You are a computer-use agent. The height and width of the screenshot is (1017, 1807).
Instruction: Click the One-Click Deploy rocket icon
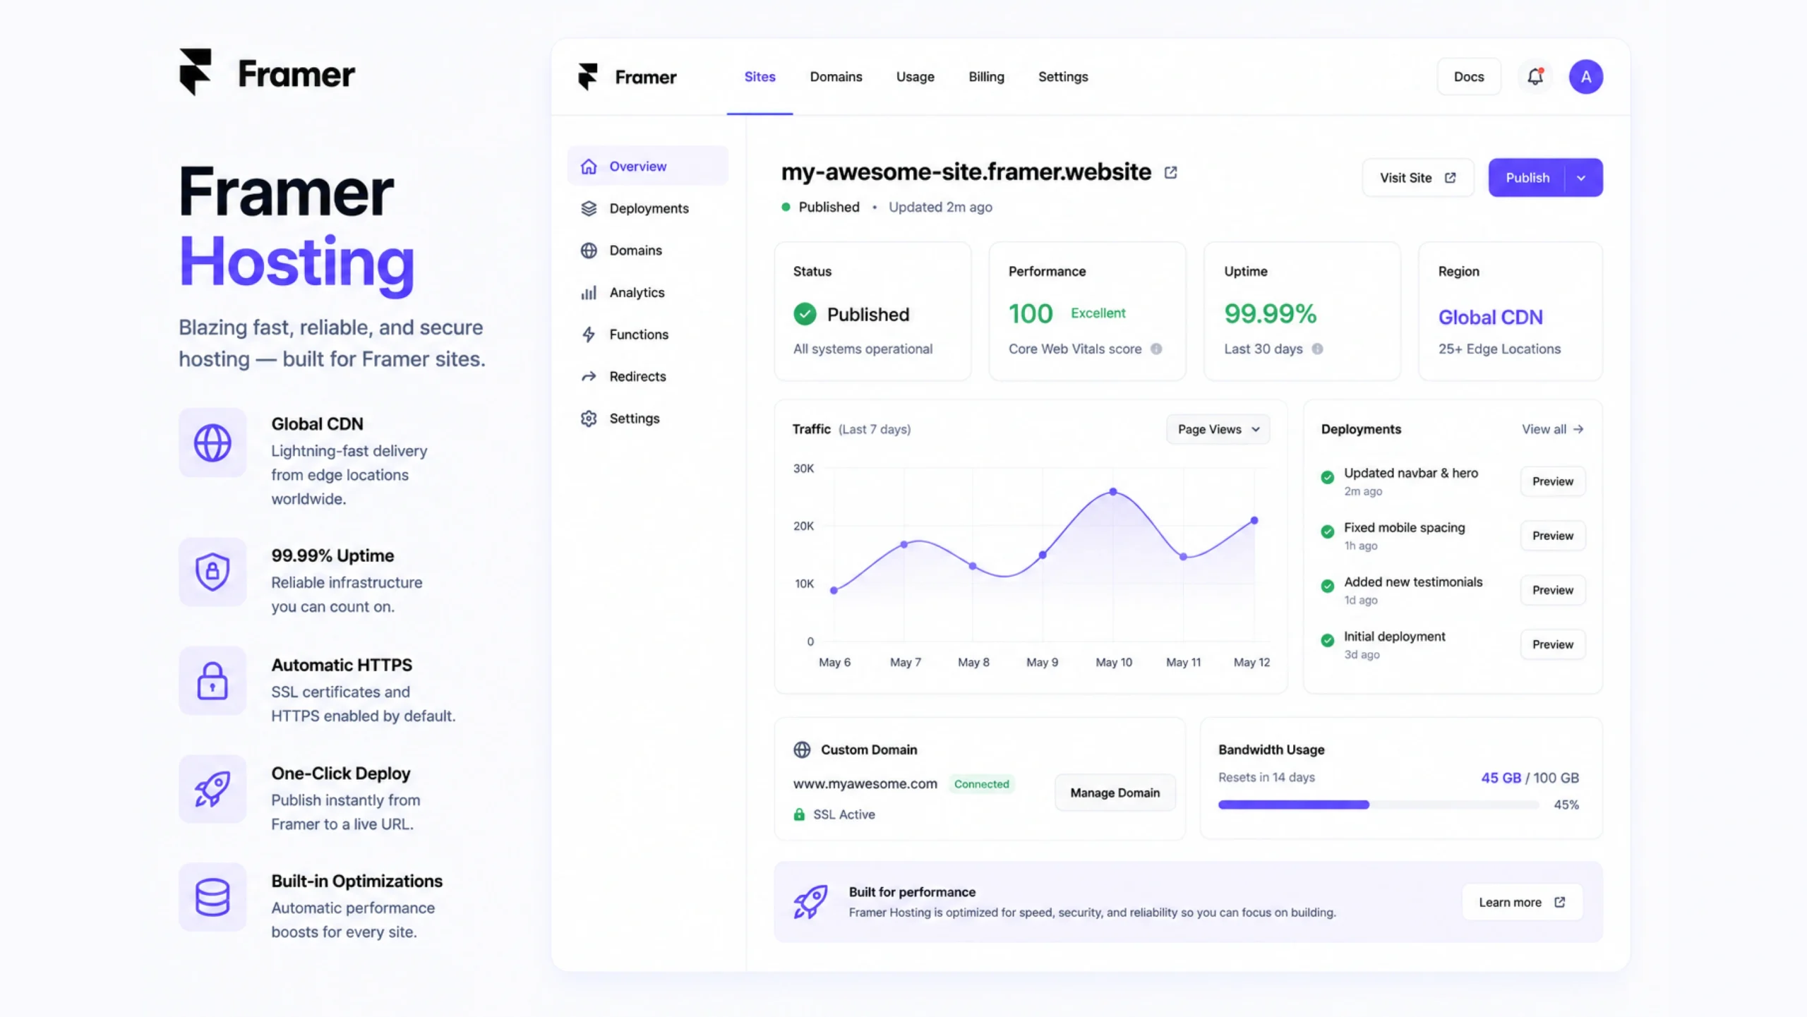coord(212,788)
